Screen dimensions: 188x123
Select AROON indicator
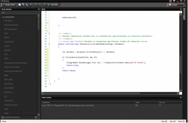point(7,50)
